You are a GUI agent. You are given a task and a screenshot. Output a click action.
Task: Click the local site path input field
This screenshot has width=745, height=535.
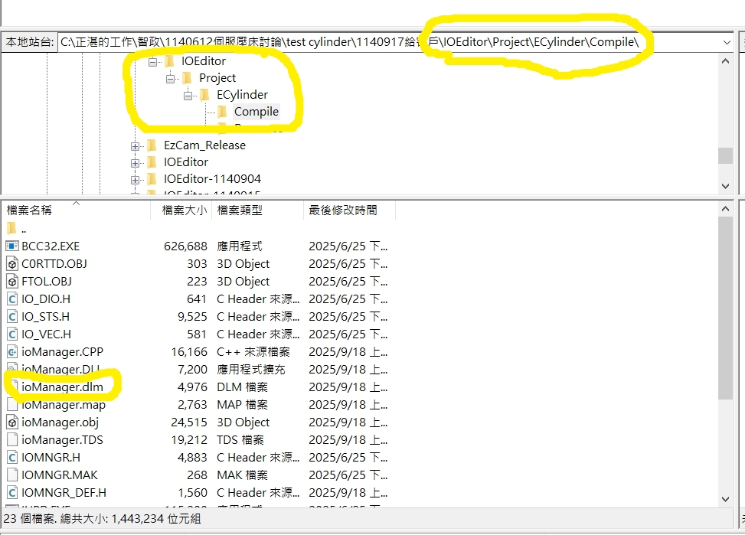(x=383, y=42)
